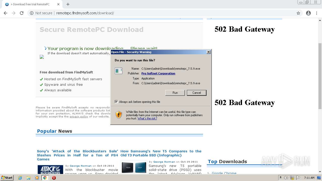322x181 pixels.
Task: Open the Chrome profile avatar menu
Action: [308, 13]
